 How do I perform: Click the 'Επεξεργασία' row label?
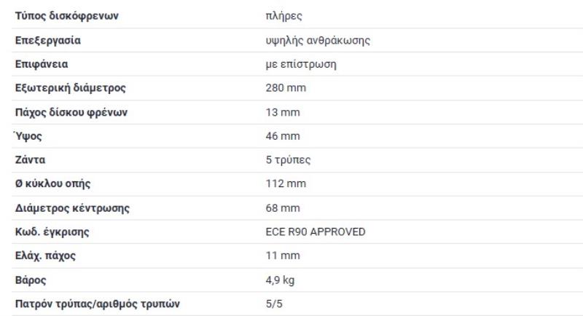pyautogui.click(x=48, y=41)
